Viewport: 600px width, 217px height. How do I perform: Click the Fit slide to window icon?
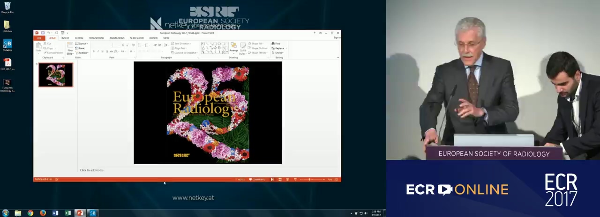(336, 180)
